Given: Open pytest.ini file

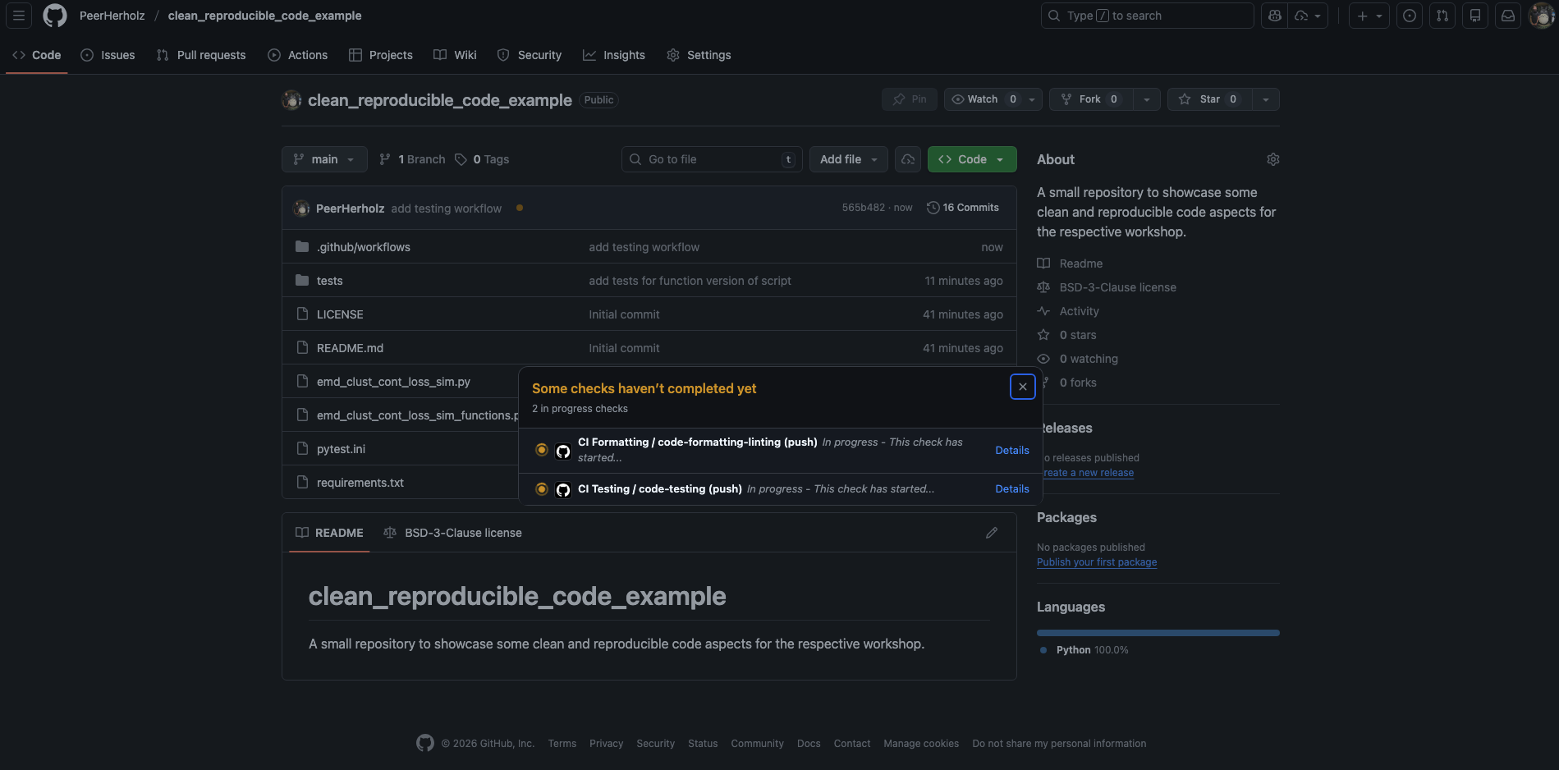Looking at the screenshot, I should click(341, 449).
